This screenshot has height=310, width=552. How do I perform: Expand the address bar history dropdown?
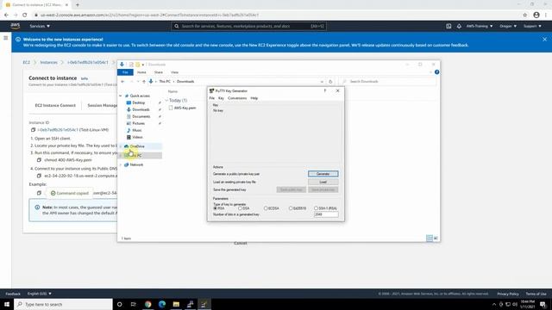pos(322,81)
